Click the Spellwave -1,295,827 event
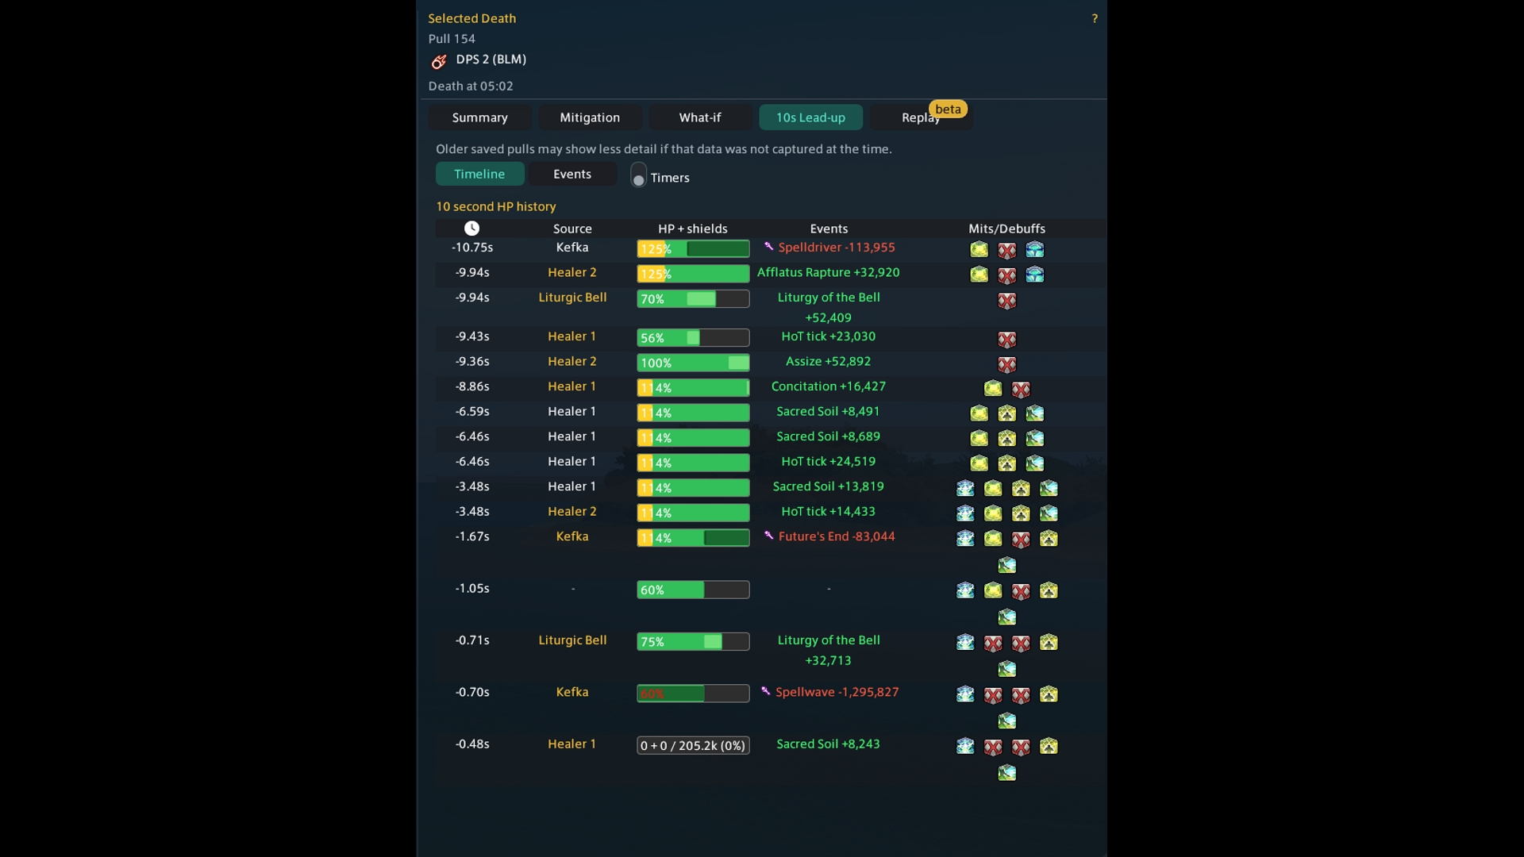1524x857 pixels. [x=837, y=692]
